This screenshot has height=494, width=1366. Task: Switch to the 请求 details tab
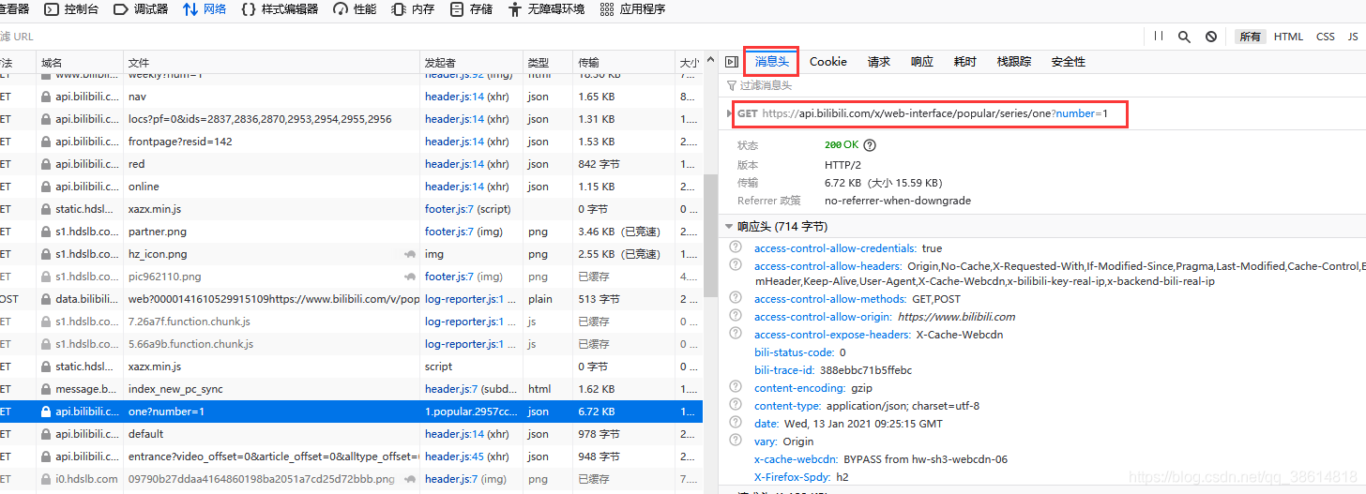(879, 62)
